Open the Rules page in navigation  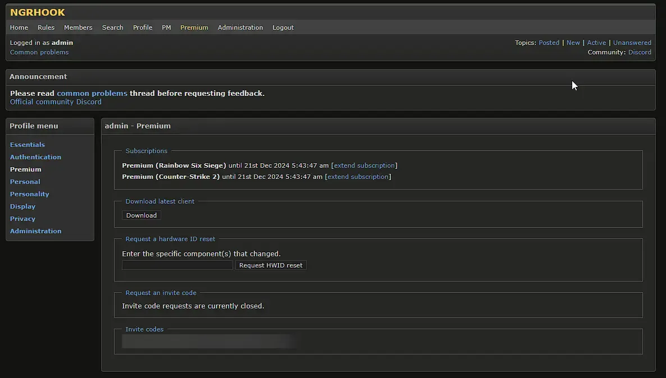pyautogui.click(x=46, y=27)
